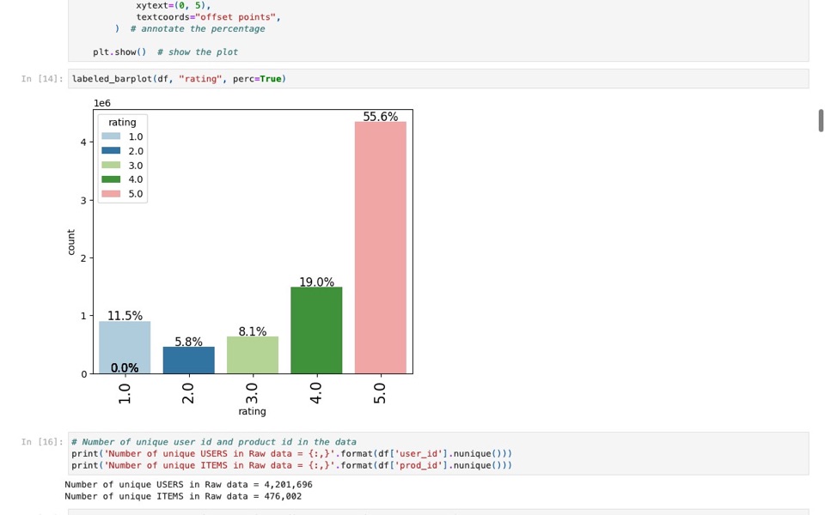Select the In [16] cell prompt label
The image size is (825, 515).
42,442
